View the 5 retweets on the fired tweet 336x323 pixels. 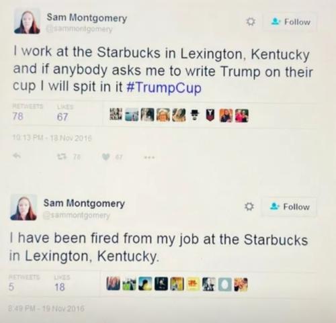point(11,287)
